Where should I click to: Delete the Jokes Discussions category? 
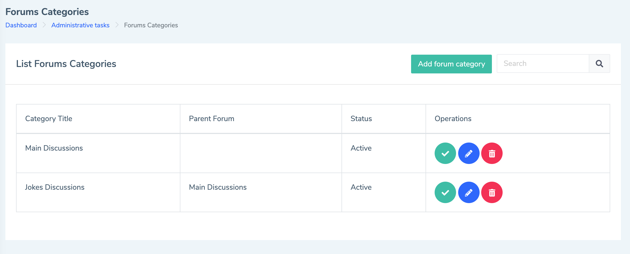(x=492, y=192)
